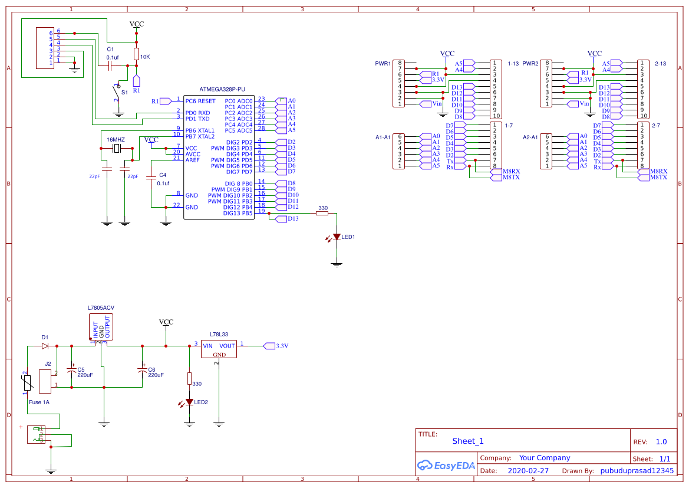Click the D1 diode symbol
The width and height of the screenshot is (689, 488).
tap(45, 346)
